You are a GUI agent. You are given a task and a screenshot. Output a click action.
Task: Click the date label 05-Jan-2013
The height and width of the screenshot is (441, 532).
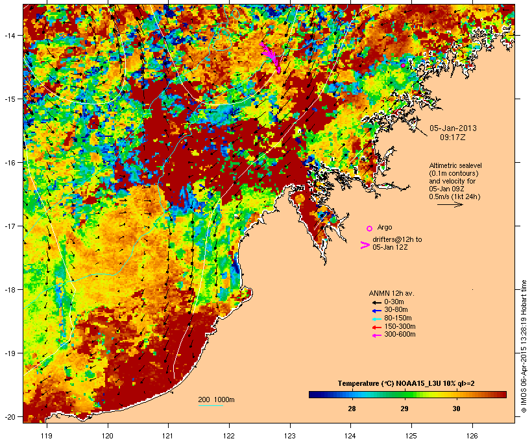(x=453, y=128)
